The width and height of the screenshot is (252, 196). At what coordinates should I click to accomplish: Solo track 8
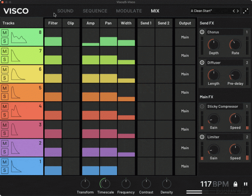4,41
